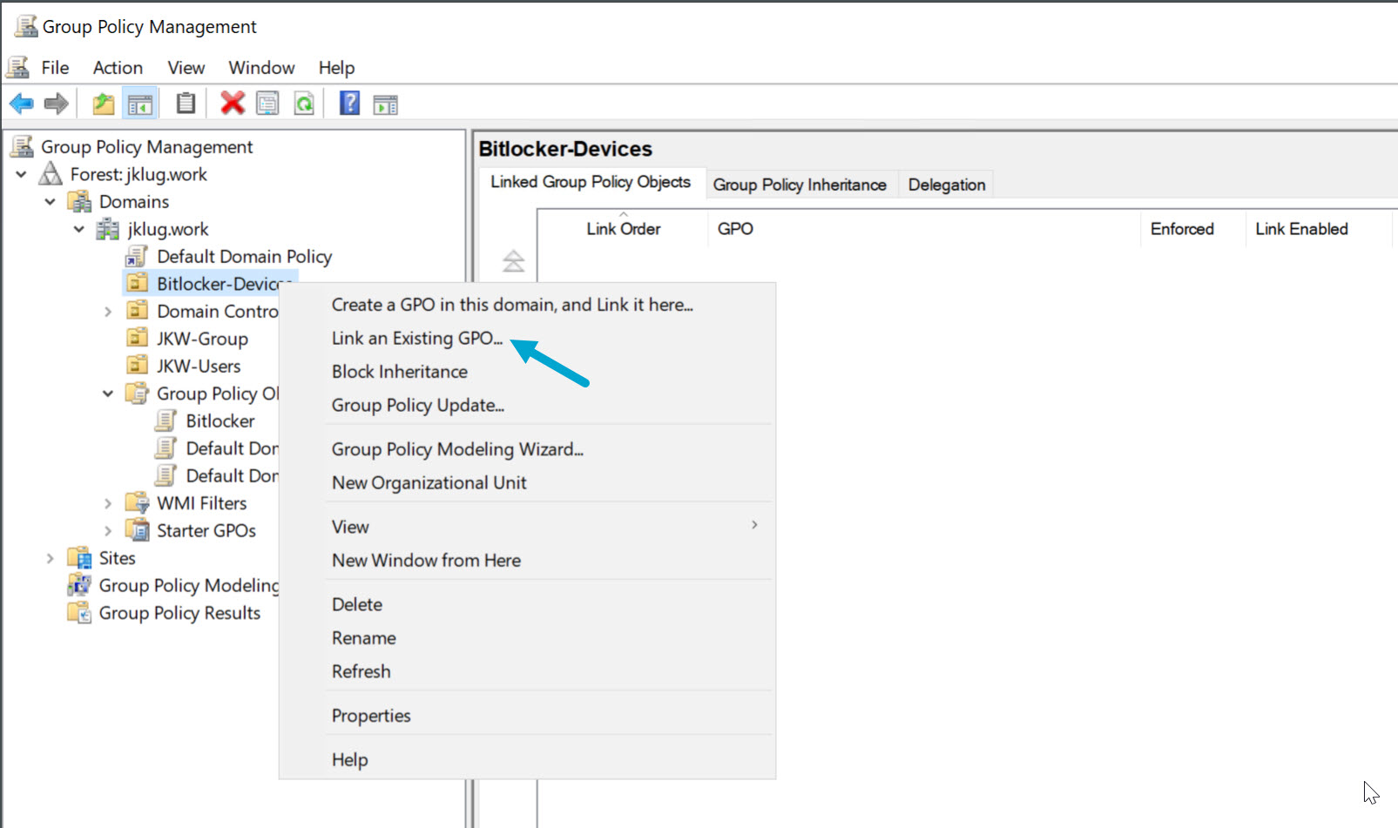Open the Refresh toolbar icon

pos(303,103)
